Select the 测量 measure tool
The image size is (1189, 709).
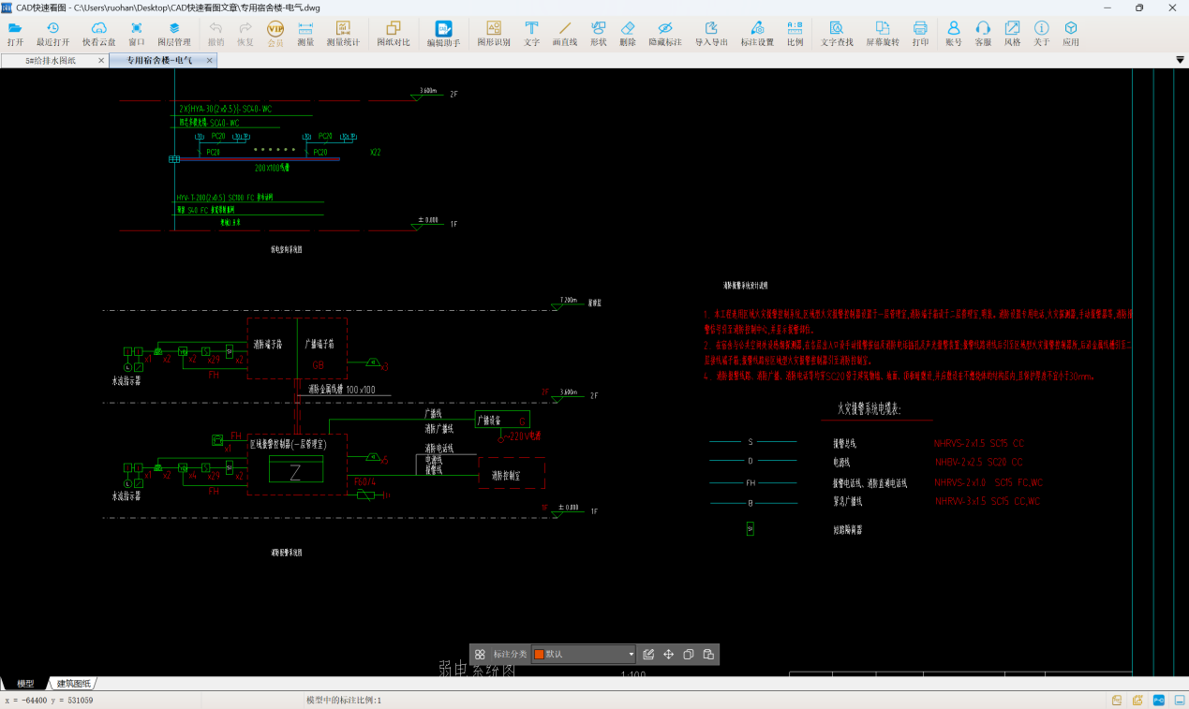pos(305,34)
